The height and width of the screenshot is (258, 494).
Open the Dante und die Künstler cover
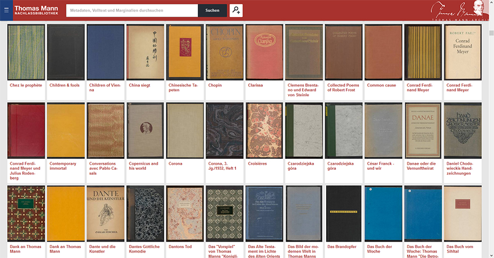click(105, 214)
